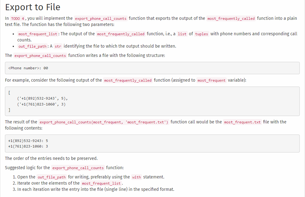Click the 'most_frequently_called' code span in the intro
This screenshot has width=305, height=197.
coord(231,19)
